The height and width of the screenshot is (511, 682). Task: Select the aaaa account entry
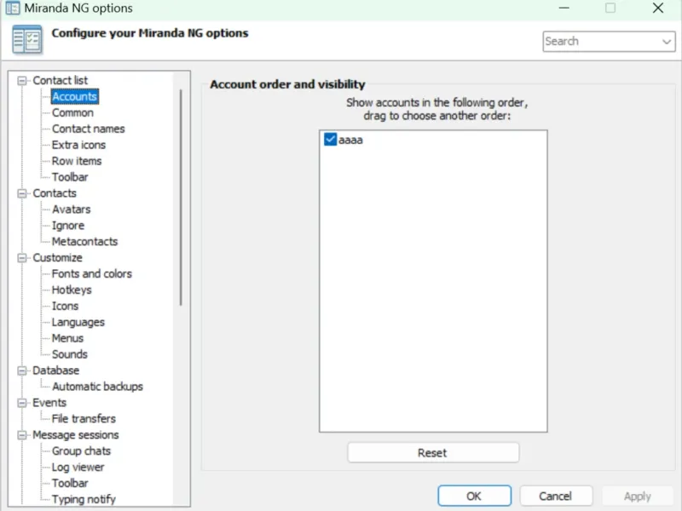click(350, 140)
